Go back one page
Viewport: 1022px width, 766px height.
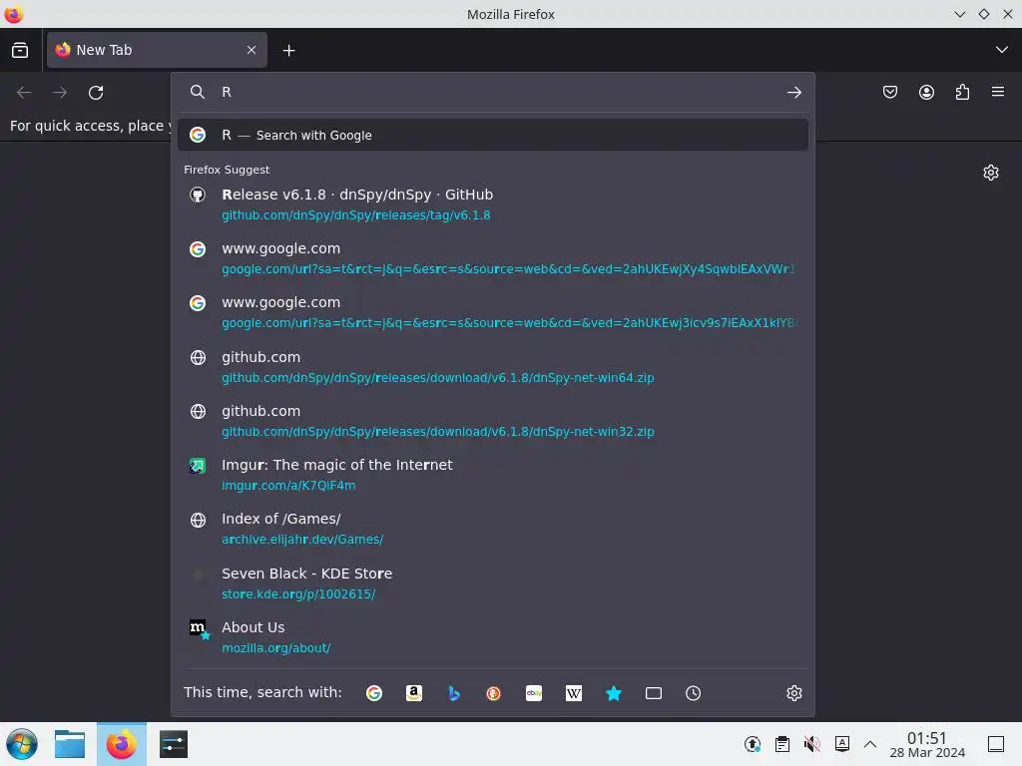pos(24,93)
